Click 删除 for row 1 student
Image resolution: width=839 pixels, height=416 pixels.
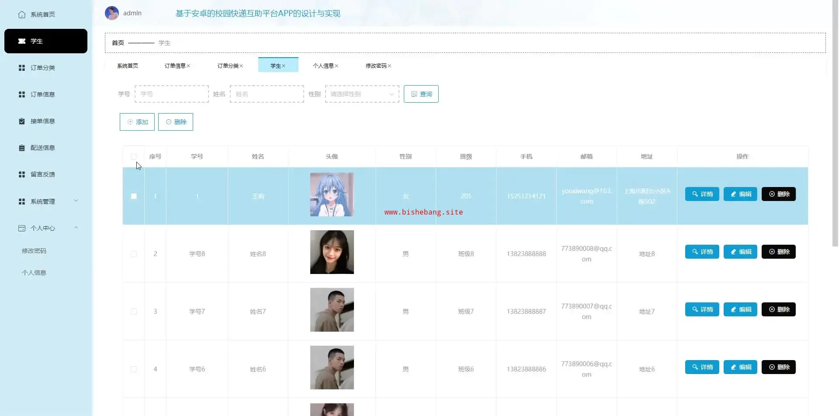779,194
